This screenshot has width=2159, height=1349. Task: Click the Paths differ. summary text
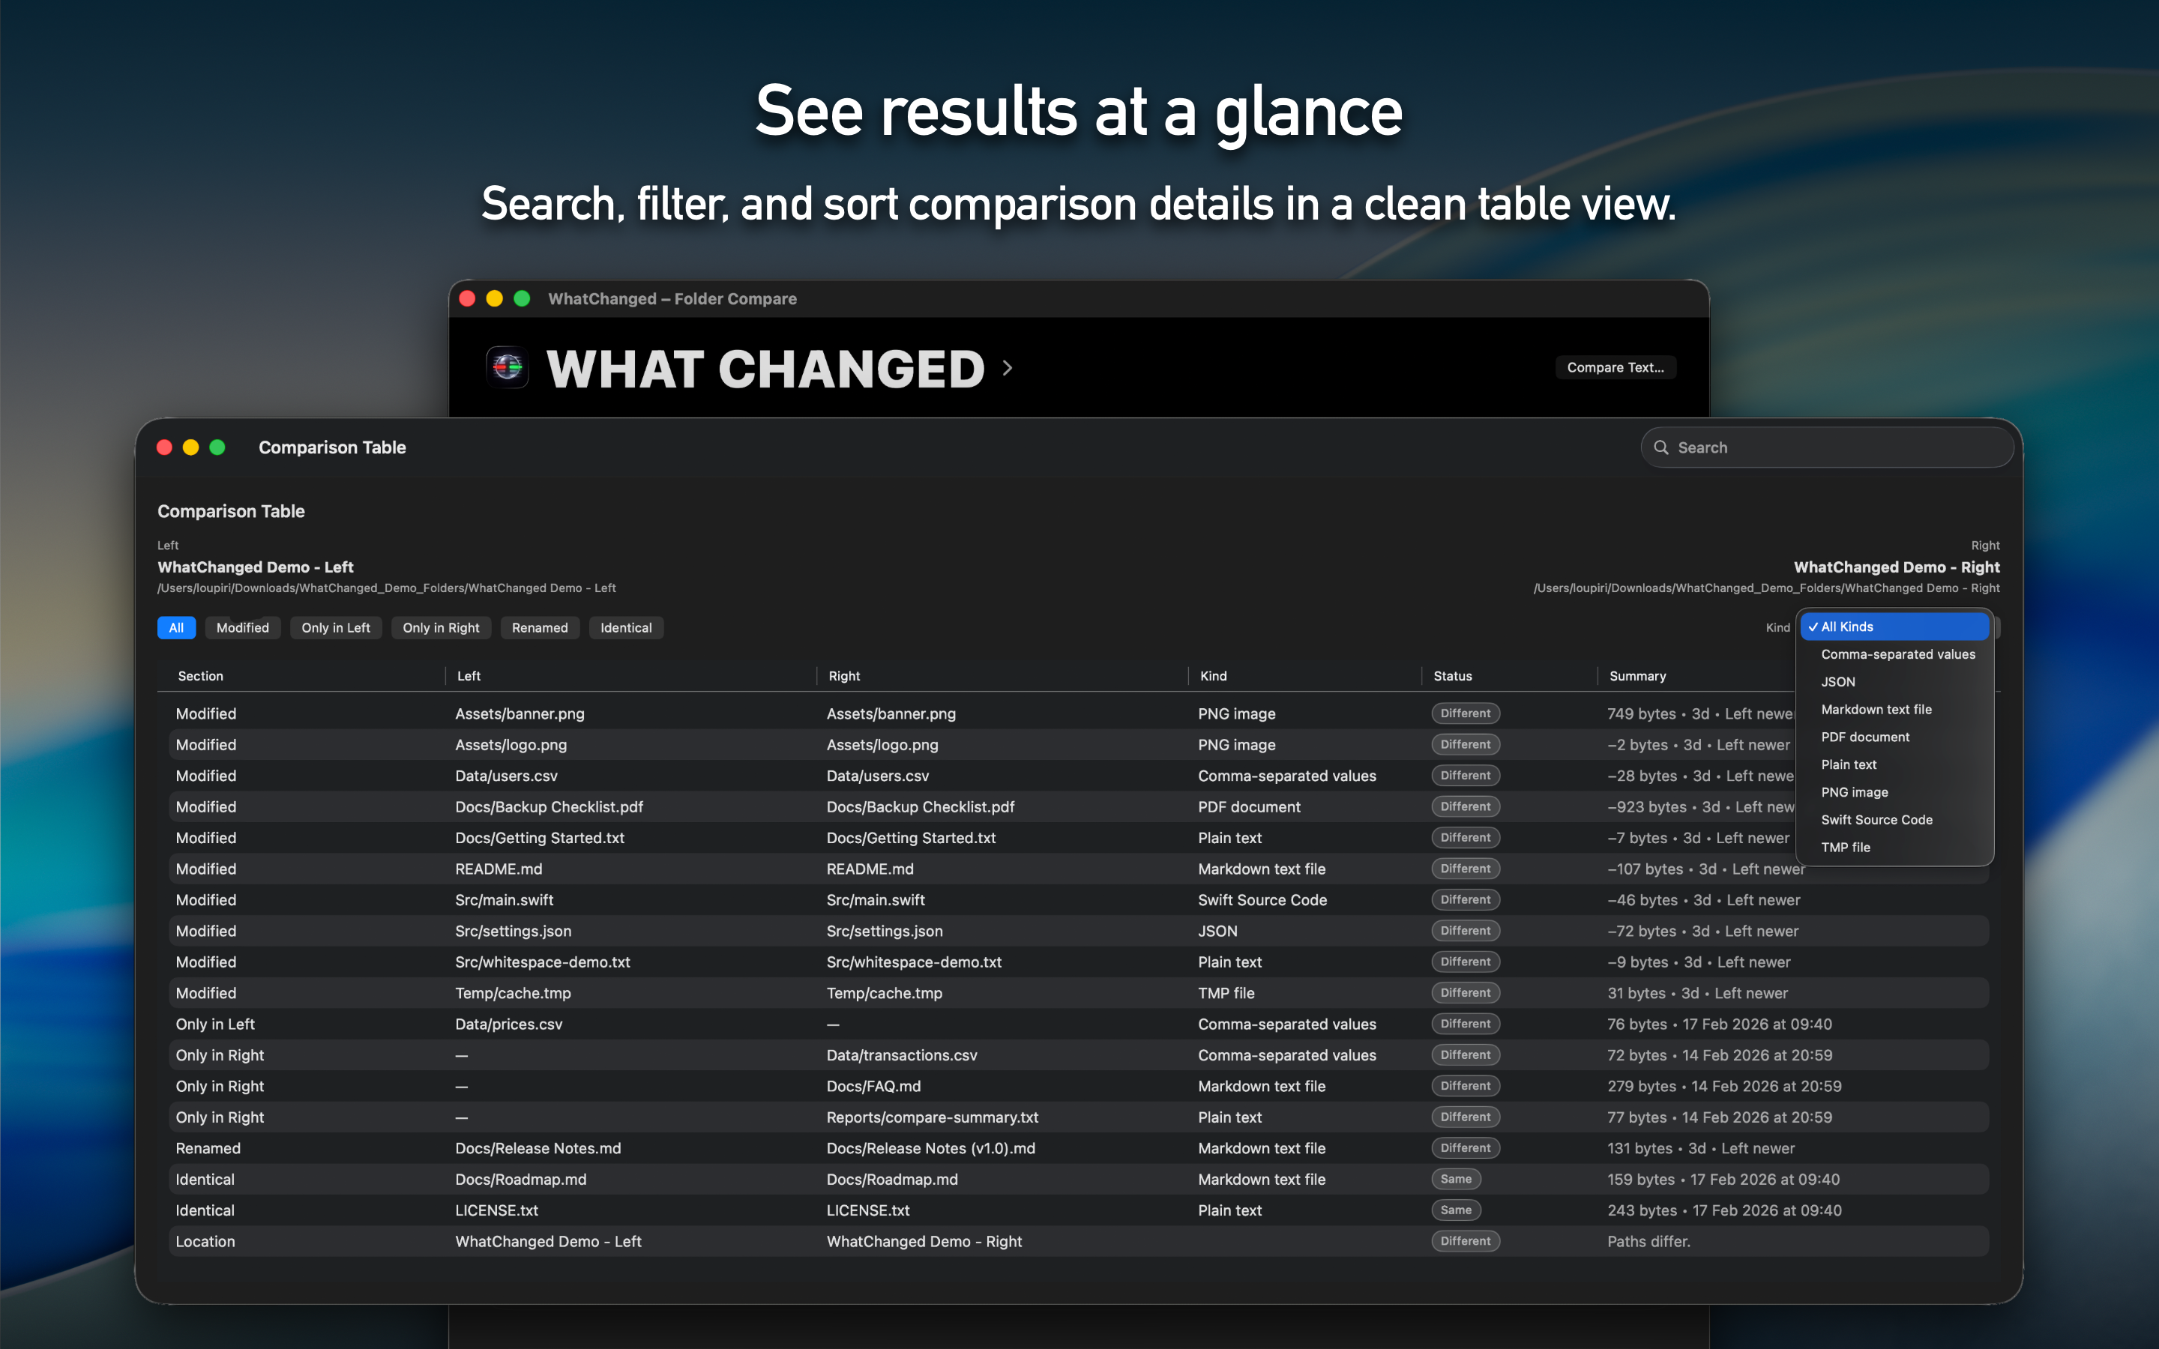[1648, 1241]
